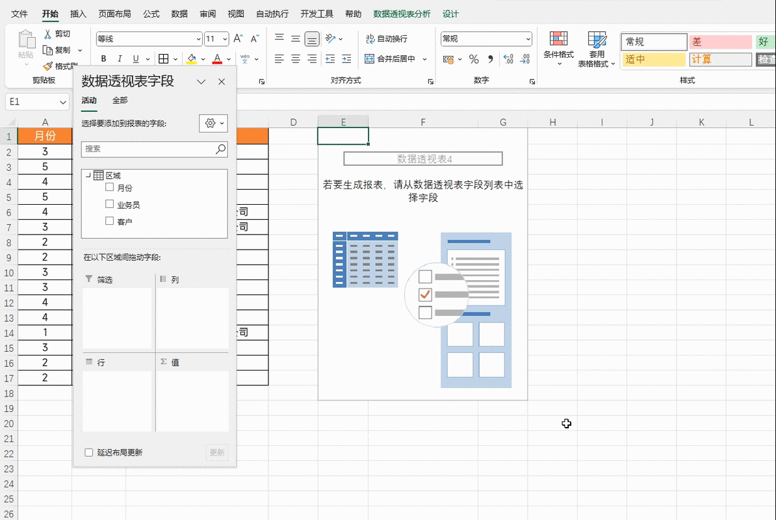Increase font size with larger A

click(x=238, y=38)
